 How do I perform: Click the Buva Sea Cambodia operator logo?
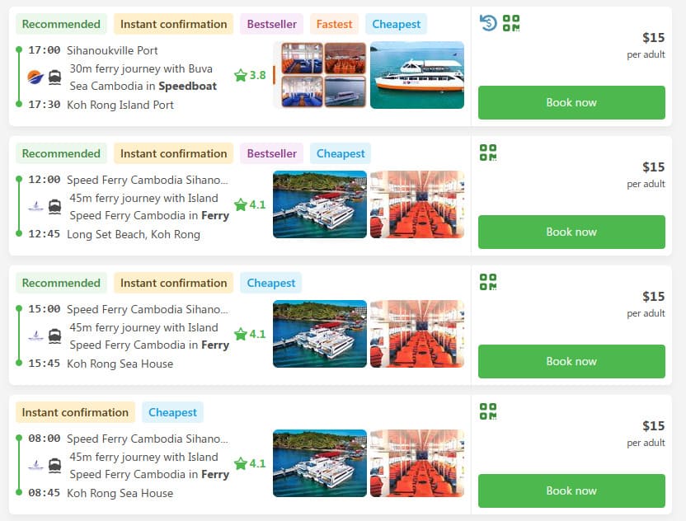(x=35, y=77)
